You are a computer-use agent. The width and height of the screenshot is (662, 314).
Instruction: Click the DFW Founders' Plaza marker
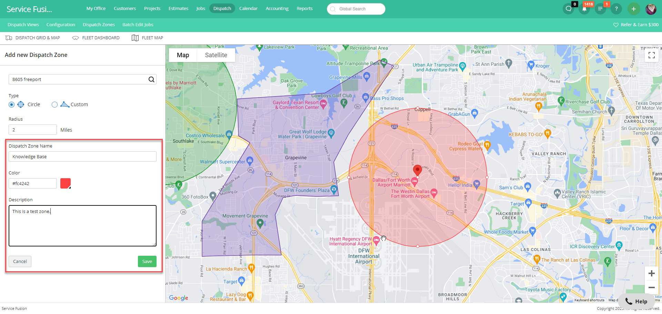[x=333, y=189]
